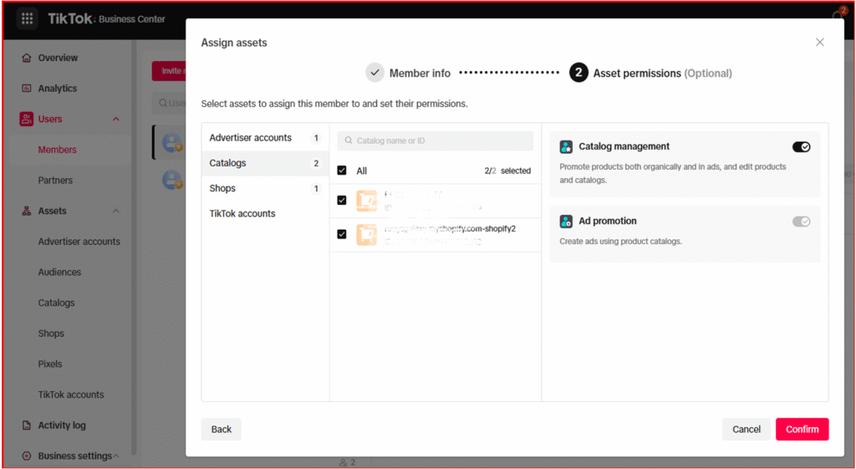Toggle the Ad promotion switch
Screen dimensions: 856x469
801,222
